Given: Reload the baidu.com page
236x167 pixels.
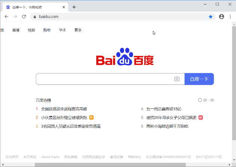Looking at the screenshot, I should point(24,16).
